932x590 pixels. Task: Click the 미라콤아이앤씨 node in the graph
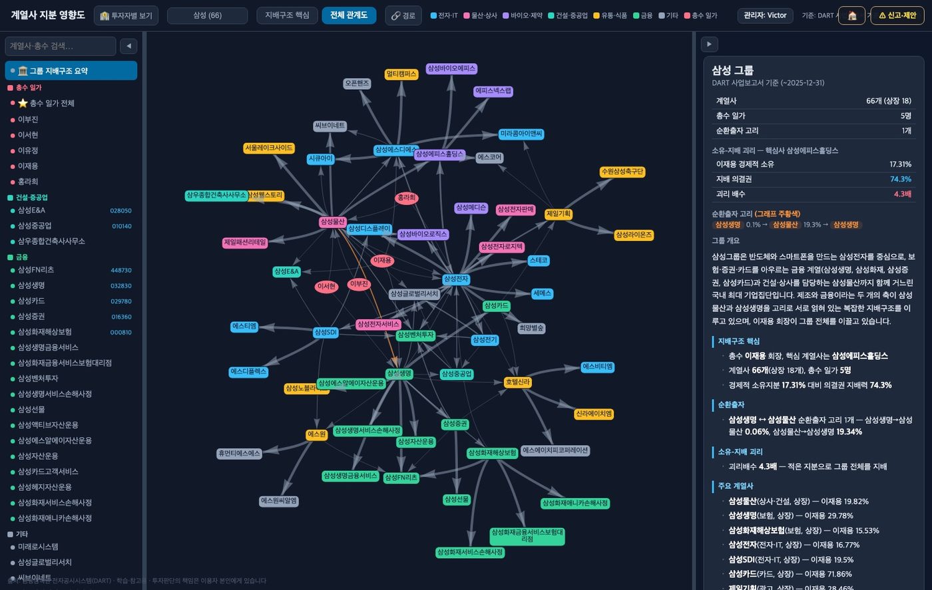coord(521,134)
